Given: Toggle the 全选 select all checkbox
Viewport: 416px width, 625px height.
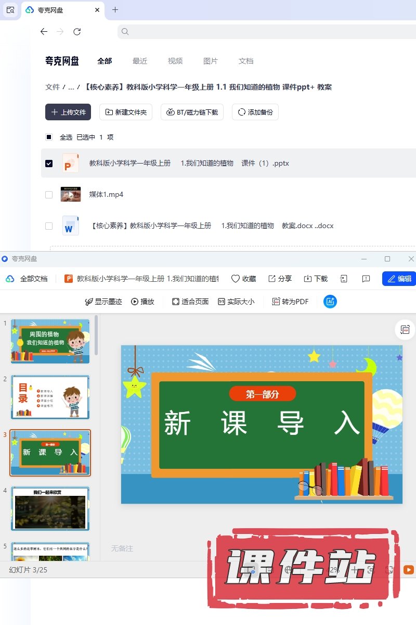Looking at the screenshot, I should 49,137.
